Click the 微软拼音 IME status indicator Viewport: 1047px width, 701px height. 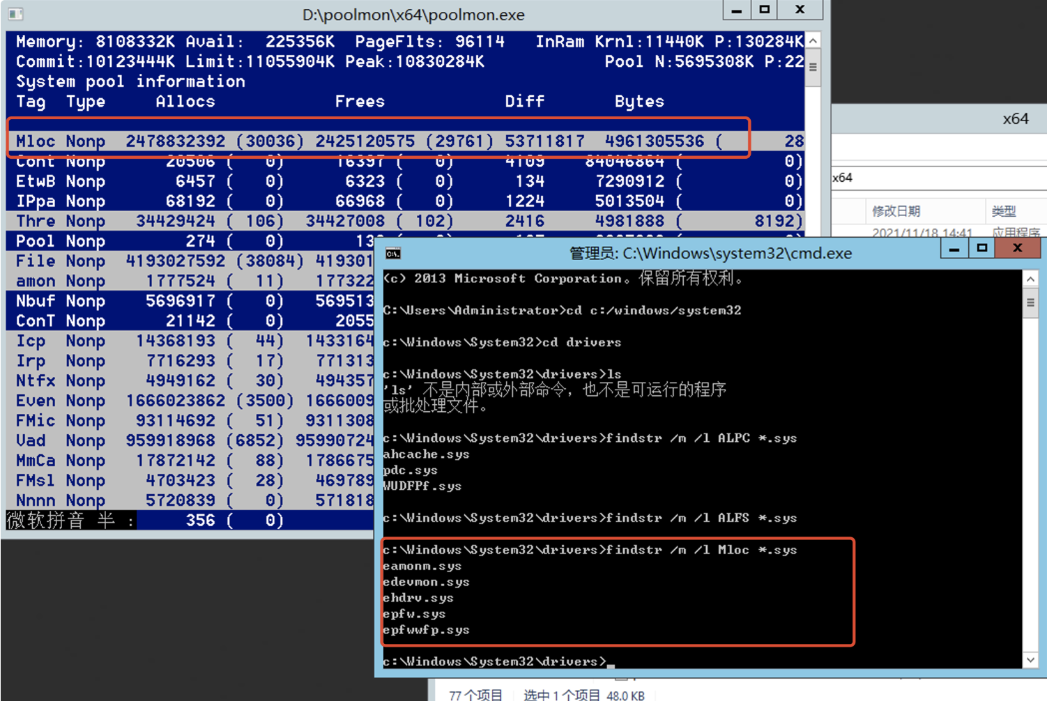tap(70, 521)
